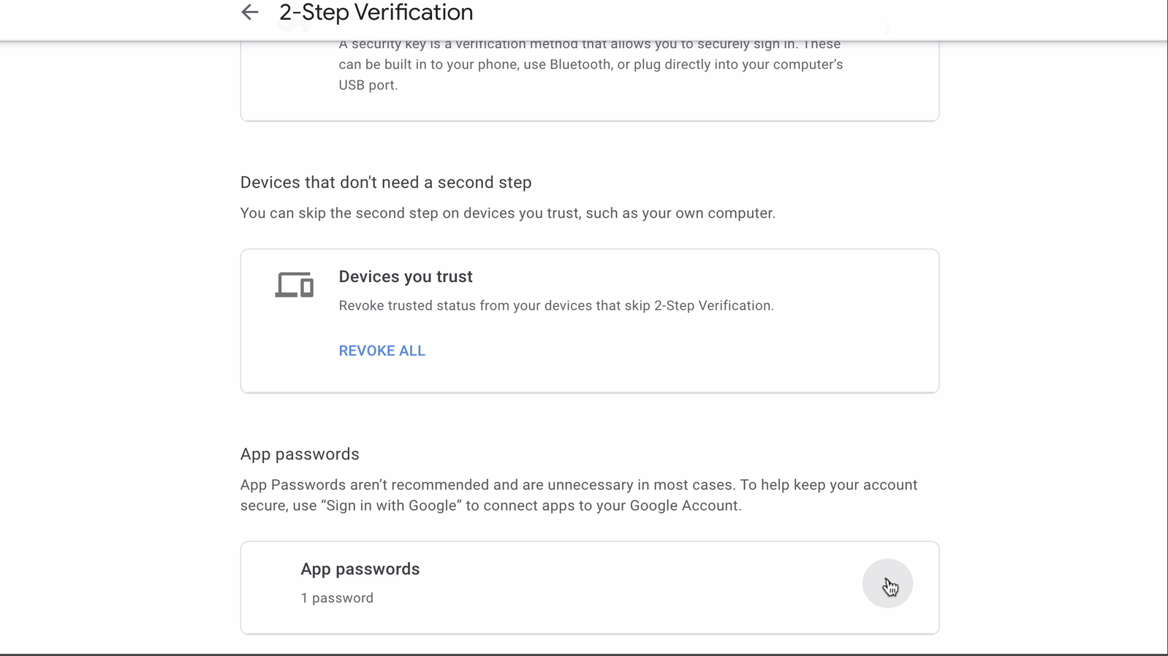Viewport: 1168px width, 656px height.
Task: Click the "USB port." text in security key card
Action: (368, 85)
